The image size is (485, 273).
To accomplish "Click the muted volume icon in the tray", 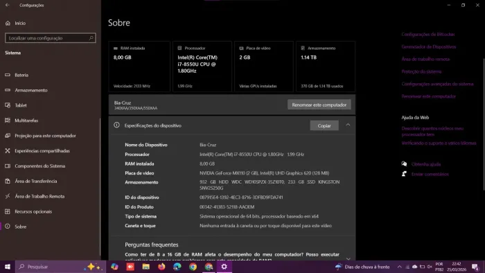I will click(430, 267).
